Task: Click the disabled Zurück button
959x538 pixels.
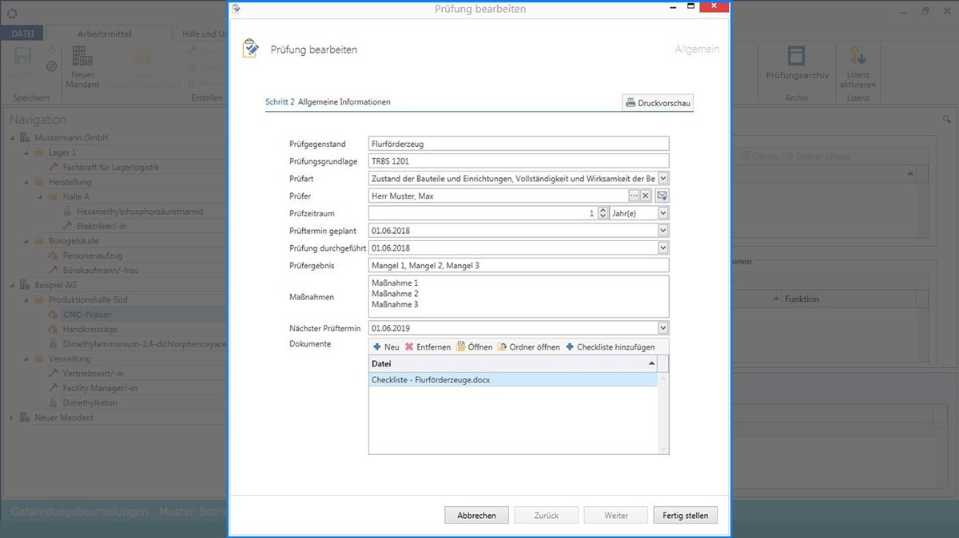Action: coord(546,515)
